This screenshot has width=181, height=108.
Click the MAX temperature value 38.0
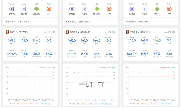[x=37, y=54]
